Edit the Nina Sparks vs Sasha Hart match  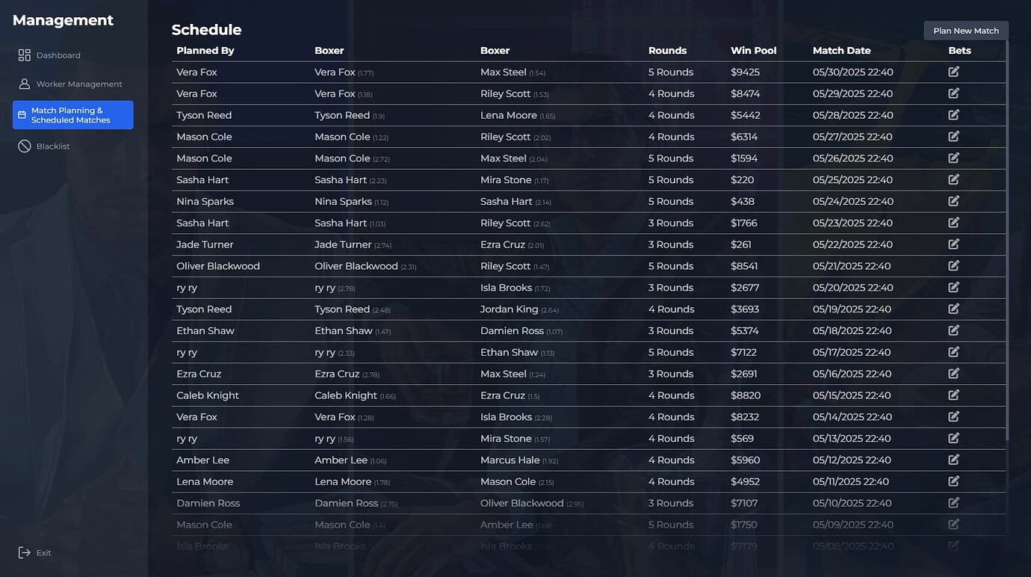[953, 200]
